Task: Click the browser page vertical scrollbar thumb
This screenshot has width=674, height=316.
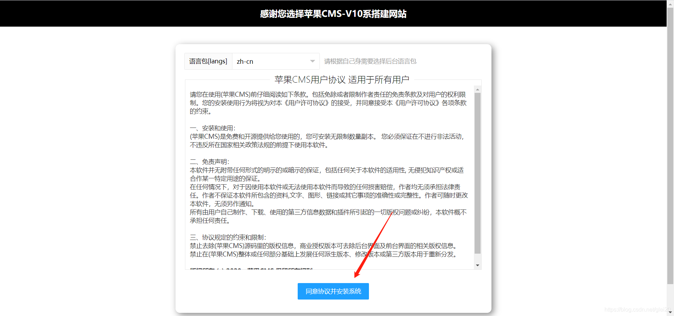Action: pos(670,144)
